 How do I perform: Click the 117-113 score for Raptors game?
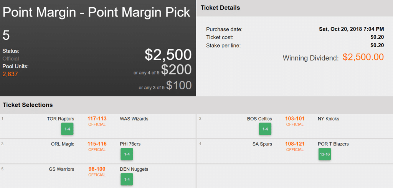[97, 119]
